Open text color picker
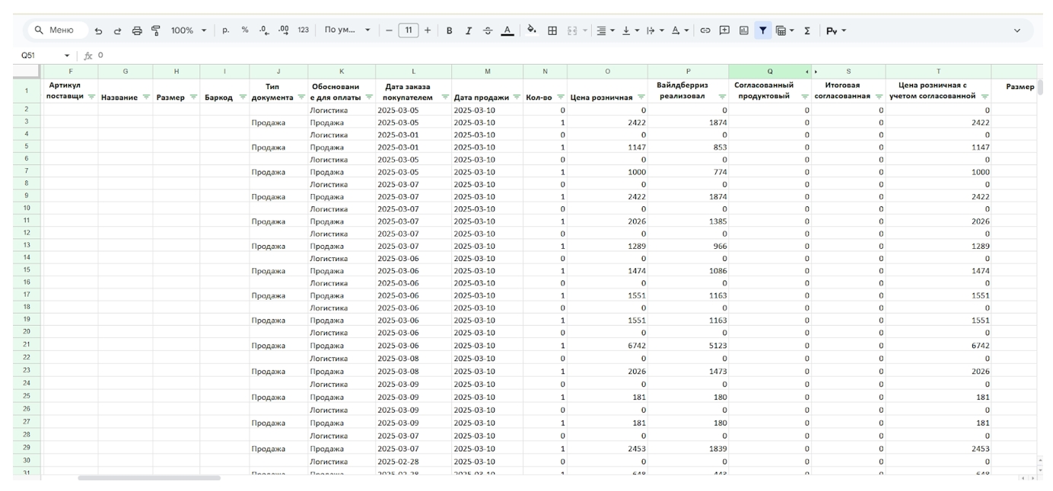The width and height of the screenshot is (1053, 491). coord(507,30)
